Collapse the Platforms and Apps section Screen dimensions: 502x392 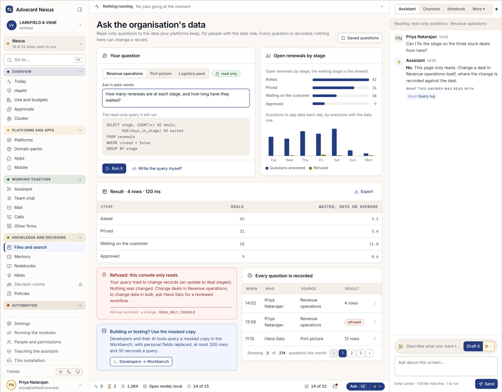45,130
